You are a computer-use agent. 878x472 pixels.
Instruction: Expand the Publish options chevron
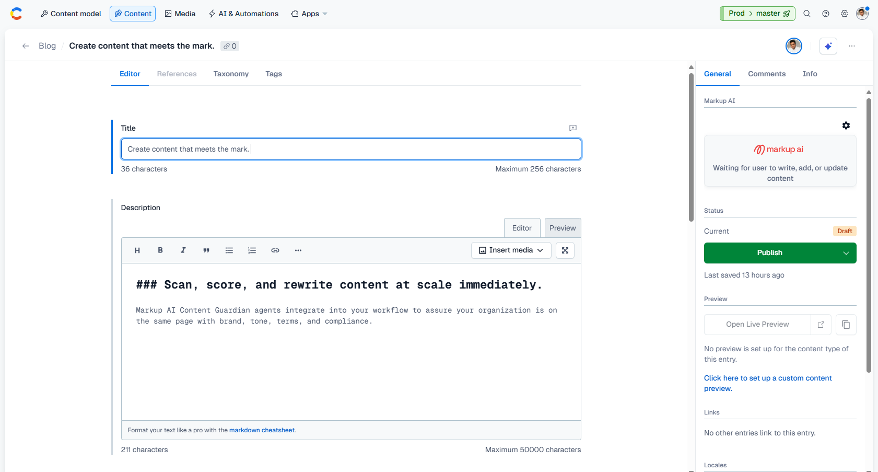846,252
